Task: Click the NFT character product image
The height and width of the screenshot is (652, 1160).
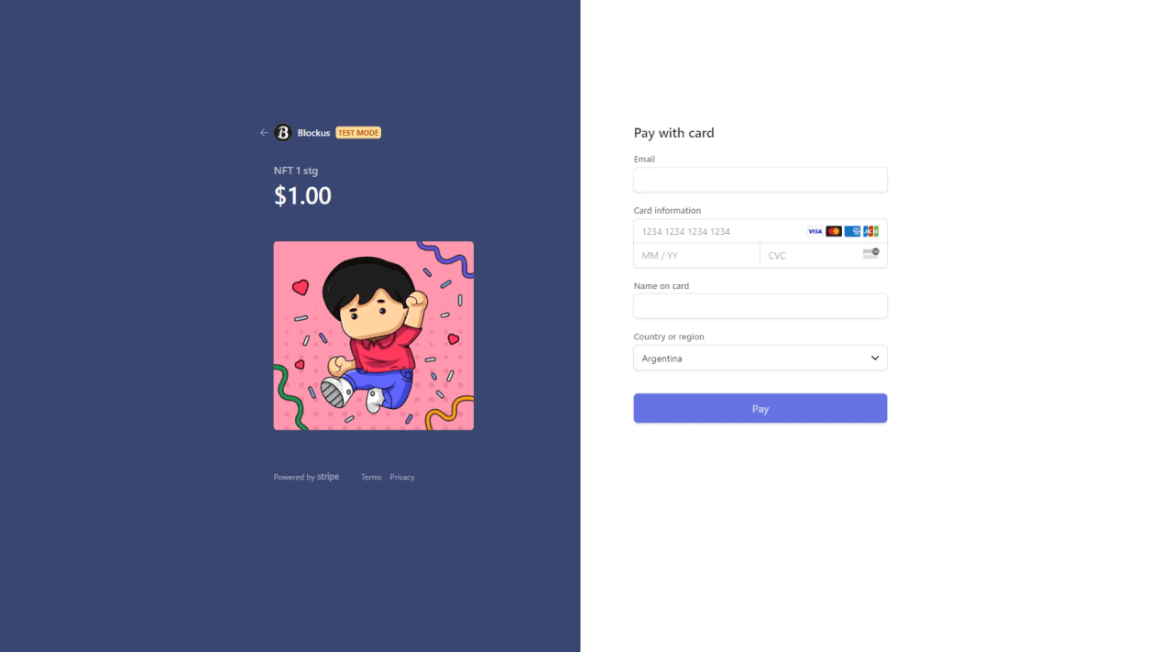Action: tap(374, 336)
